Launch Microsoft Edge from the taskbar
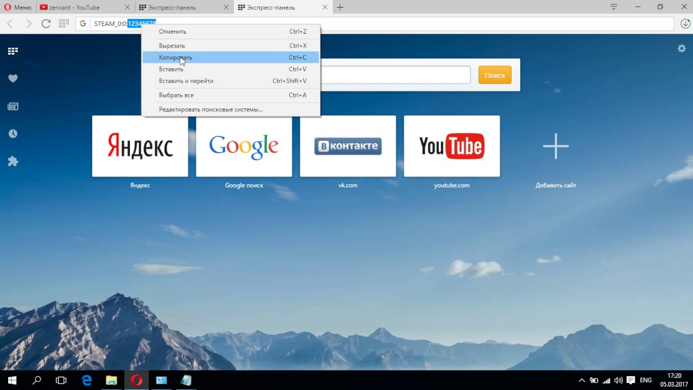The height and width of the screenshot is (390, 693). (x=87, y=380)
